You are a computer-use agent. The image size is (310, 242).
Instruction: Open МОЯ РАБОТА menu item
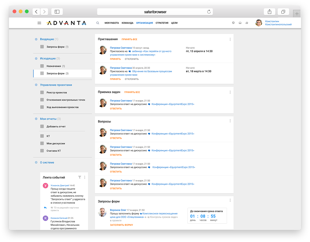112,23
